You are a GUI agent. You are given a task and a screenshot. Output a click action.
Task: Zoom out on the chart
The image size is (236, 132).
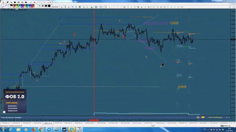point(76,7)
